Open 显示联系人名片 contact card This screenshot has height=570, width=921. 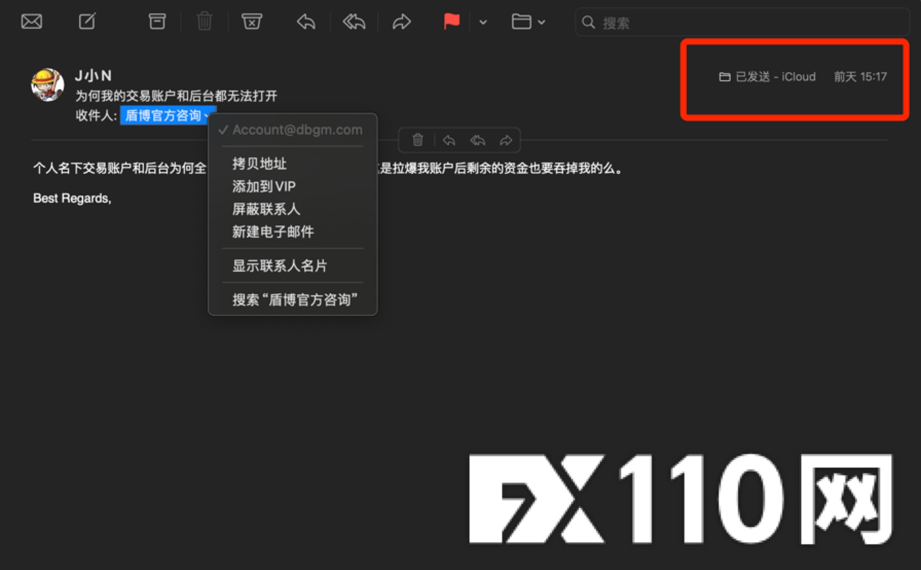[x=280, y=265]
